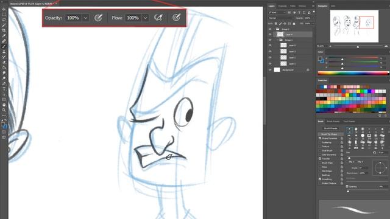The width and height of the screenshot is (390, 219).
Task: Open Layers panel flyout menu
Action: 313,6
